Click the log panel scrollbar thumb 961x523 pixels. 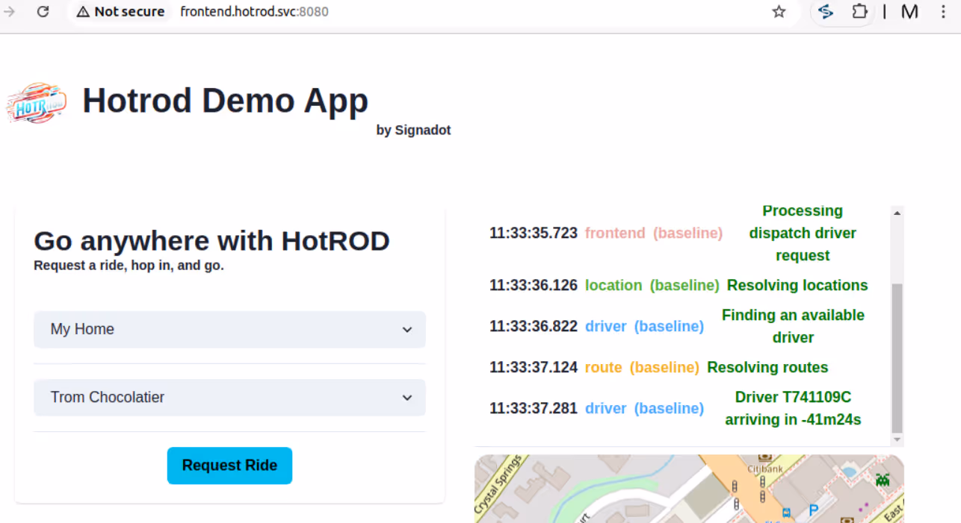click(x=897, y=357)
